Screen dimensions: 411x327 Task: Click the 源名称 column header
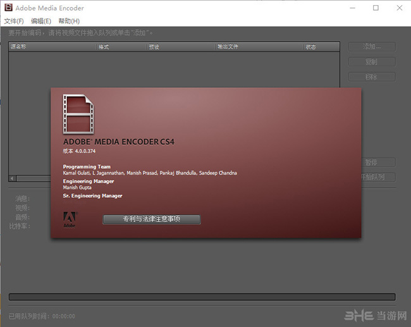pyautogui.click(x=52, y=47)
